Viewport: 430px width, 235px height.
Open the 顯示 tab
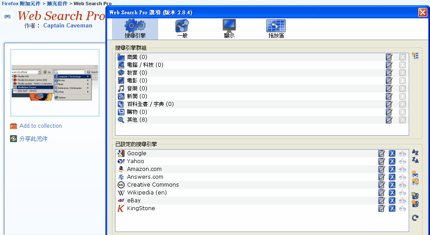click(229, 29)
